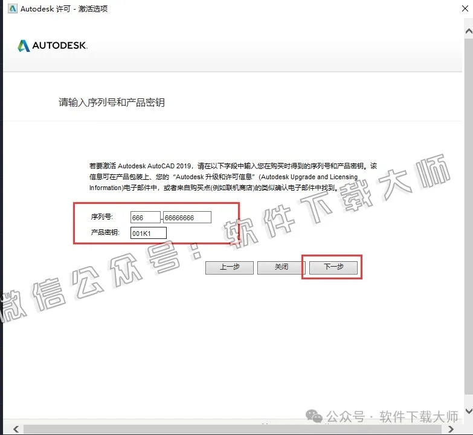Focus the product key field 001K1
The width and height of the screenshot is (473, 435).
click(x=149, y=233)
